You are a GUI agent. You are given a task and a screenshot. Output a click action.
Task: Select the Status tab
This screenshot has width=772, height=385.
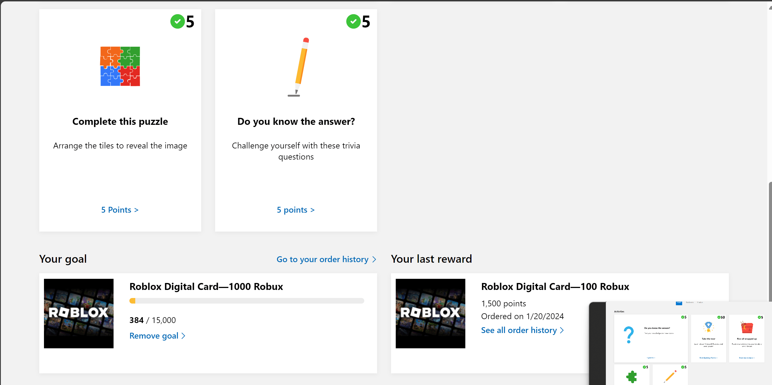click(700, 303)
